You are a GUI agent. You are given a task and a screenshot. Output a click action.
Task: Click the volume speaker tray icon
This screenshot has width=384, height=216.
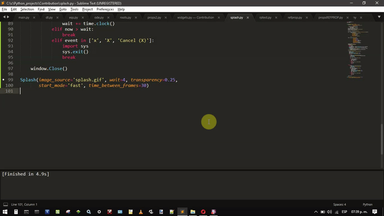(329, 212)
